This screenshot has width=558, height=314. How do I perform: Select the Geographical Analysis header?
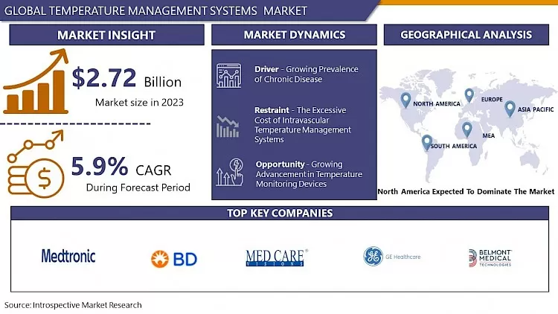pyautogui.click(x=466, y=35)
